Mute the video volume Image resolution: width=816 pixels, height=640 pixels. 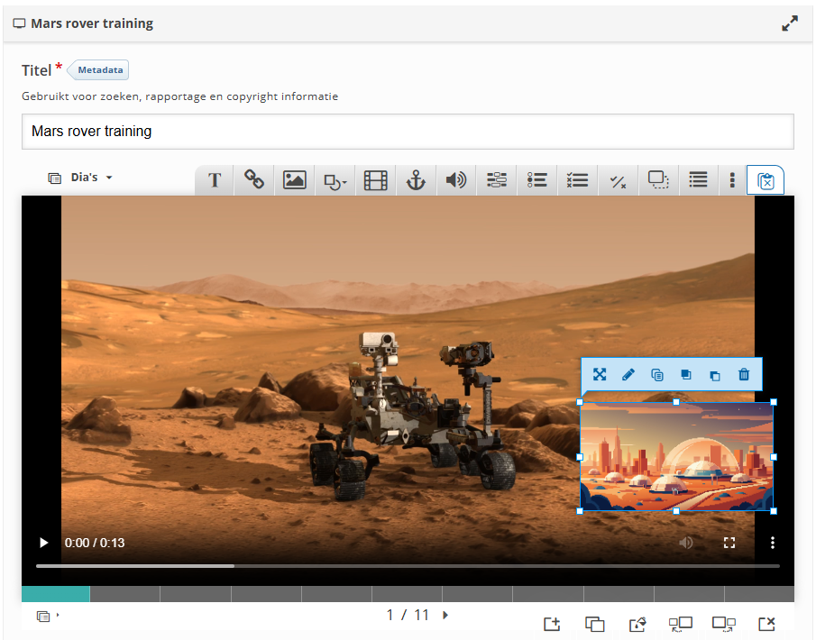[686, 543]
